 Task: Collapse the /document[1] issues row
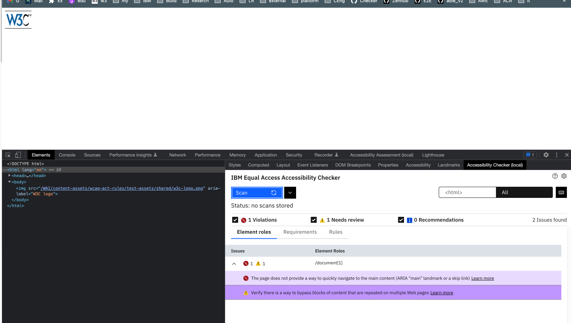pos(234,264)
